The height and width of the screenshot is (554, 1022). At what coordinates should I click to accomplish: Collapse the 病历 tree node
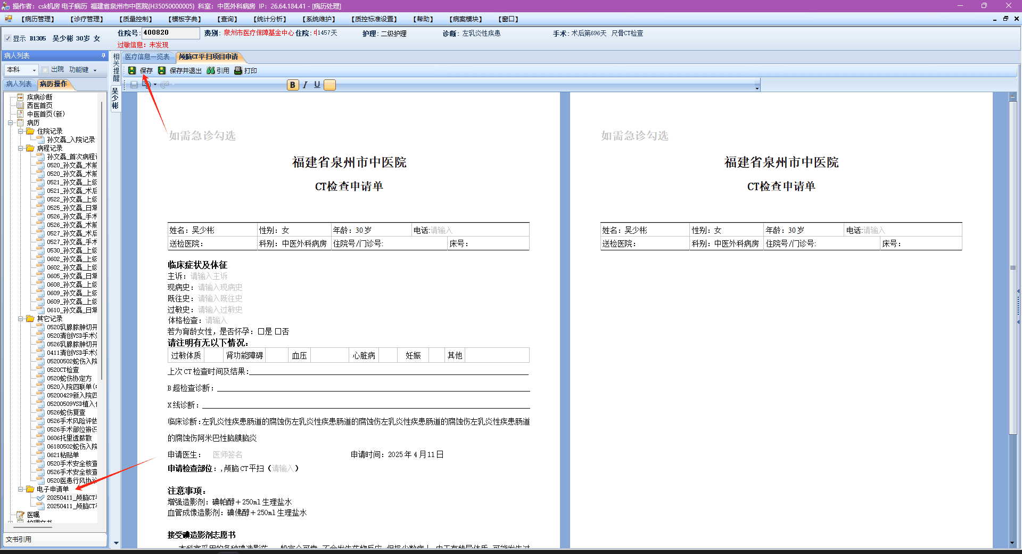tap(10, 123)
